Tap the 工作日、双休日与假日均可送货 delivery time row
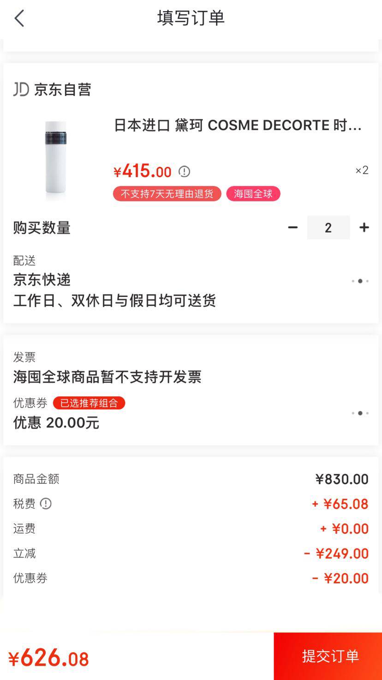 [114, 301]
